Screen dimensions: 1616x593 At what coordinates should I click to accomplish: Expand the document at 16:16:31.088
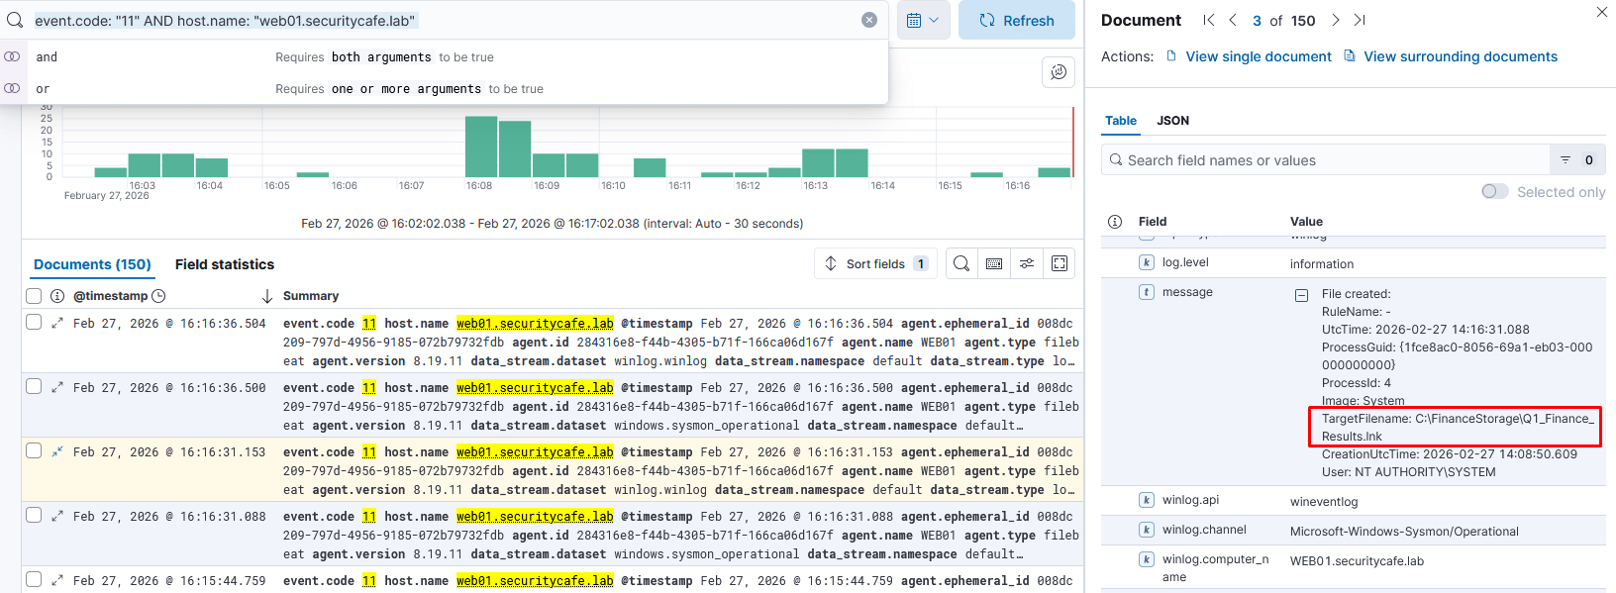(x=57, y=516)
